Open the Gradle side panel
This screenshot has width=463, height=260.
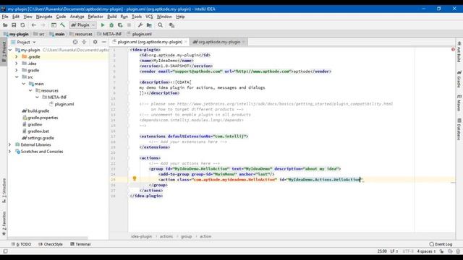coord(459,79)
